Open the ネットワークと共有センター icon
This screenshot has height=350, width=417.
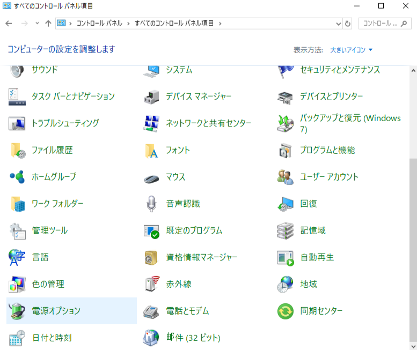[x=151, y=123]
